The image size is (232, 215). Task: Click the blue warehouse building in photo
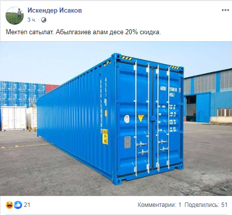208,96
